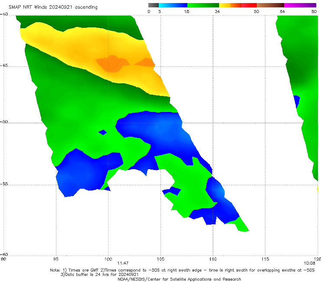Pick the brown segment of the color bar
The image size is (321, 282).
click(x=270, y=5)
